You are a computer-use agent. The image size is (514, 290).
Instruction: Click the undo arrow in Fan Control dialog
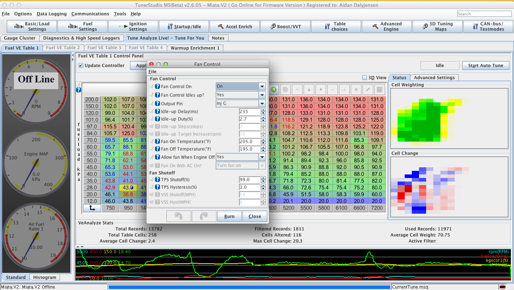[179, 216]
